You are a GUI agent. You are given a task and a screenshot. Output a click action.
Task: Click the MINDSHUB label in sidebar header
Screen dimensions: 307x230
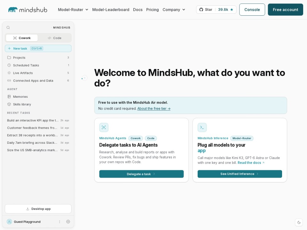[62, 27]
